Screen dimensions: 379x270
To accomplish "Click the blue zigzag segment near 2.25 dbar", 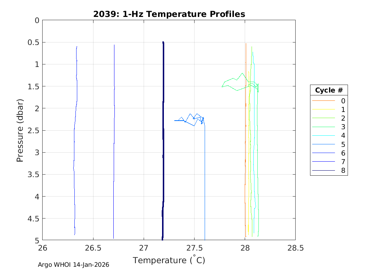I will [x=188, y=116].
